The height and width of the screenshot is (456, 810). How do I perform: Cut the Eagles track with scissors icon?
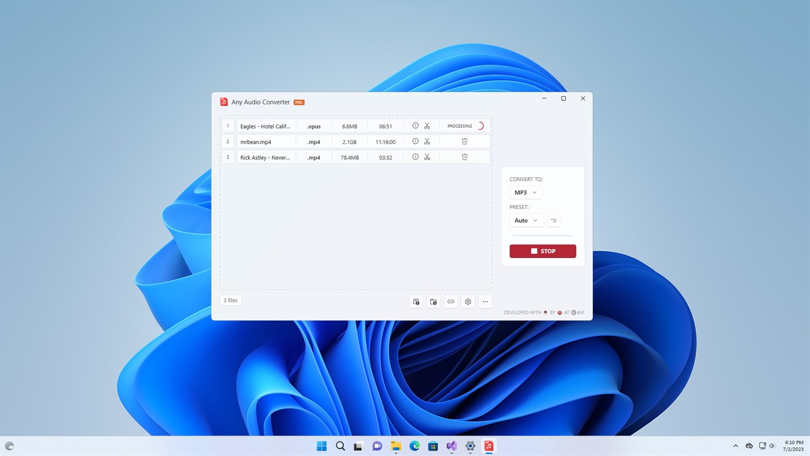click(x=427, y=125)
